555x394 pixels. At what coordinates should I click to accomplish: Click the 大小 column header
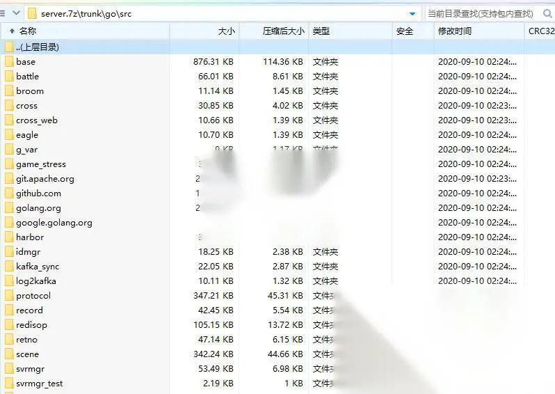pos(204,31)
